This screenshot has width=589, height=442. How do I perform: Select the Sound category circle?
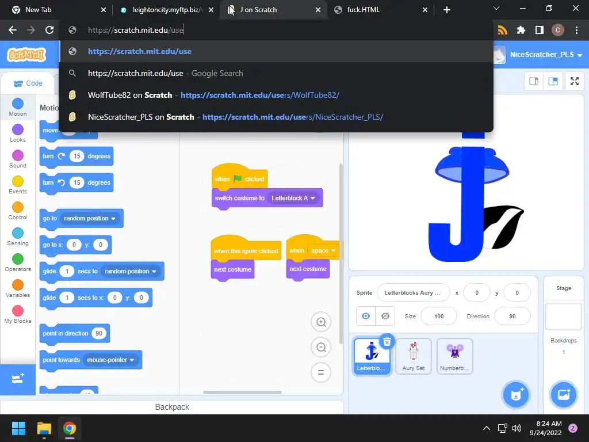pos(18,155)
